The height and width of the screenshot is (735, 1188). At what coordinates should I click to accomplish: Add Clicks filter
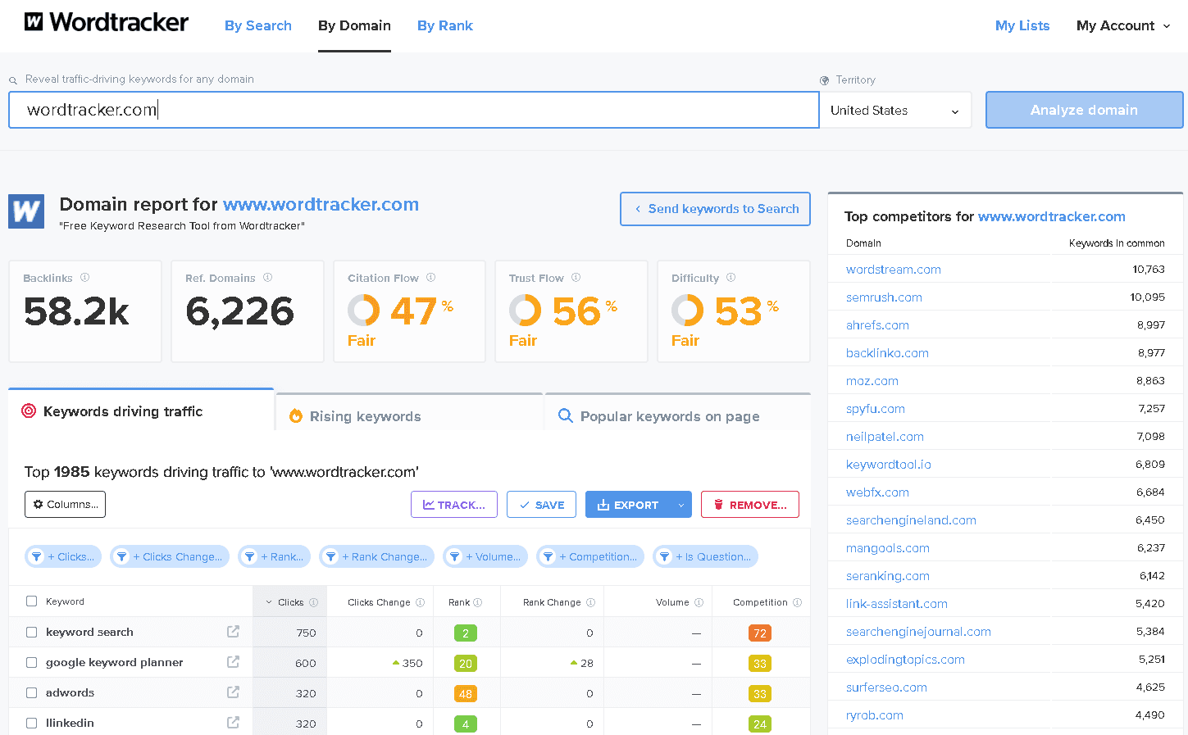(63, 557)
